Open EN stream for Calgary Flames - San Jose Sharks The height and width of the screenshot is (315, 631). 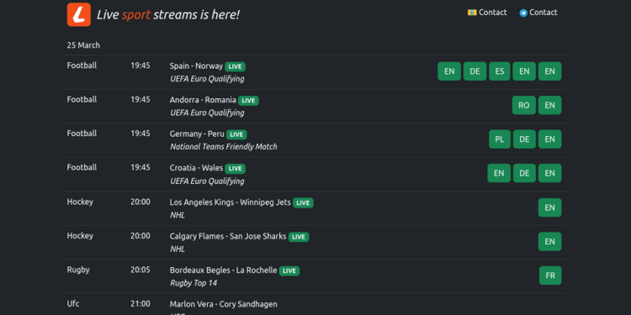pos(549,241)
